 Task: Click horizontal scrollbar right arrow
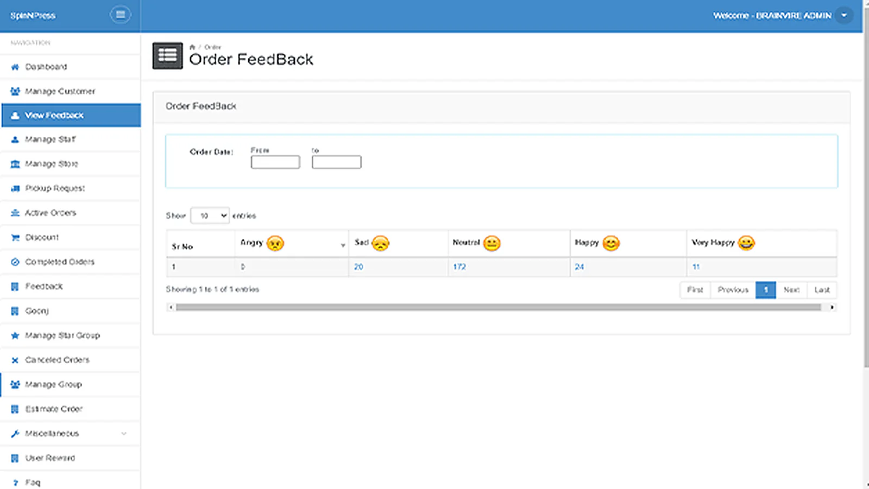coord(832,307)
